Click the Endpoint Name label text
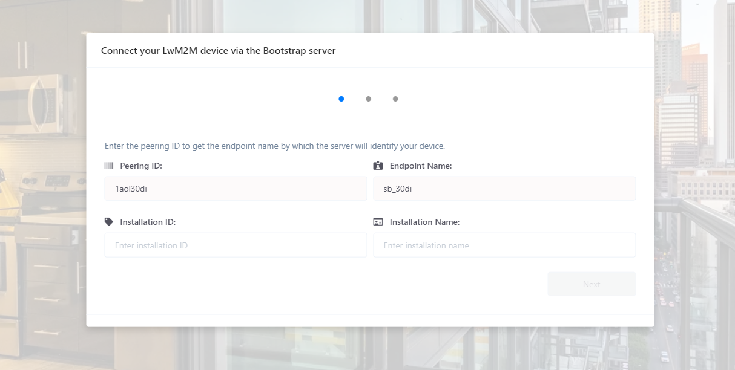This screenshot has height=370, width=735. pos(421,166)
